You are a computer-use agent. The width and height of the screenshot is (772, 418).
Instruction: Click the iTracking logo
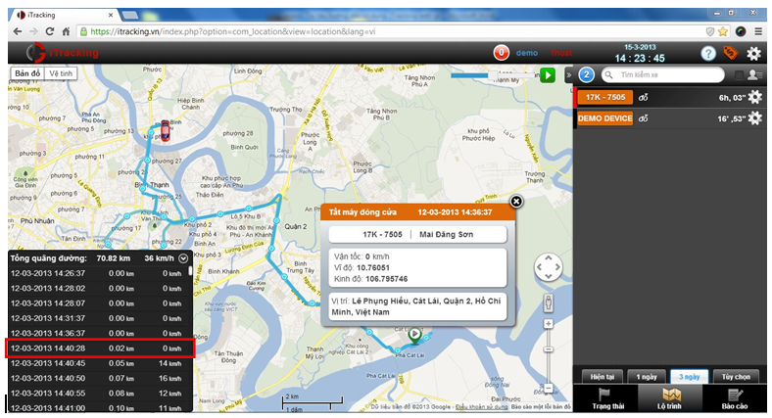coord(63,53)
